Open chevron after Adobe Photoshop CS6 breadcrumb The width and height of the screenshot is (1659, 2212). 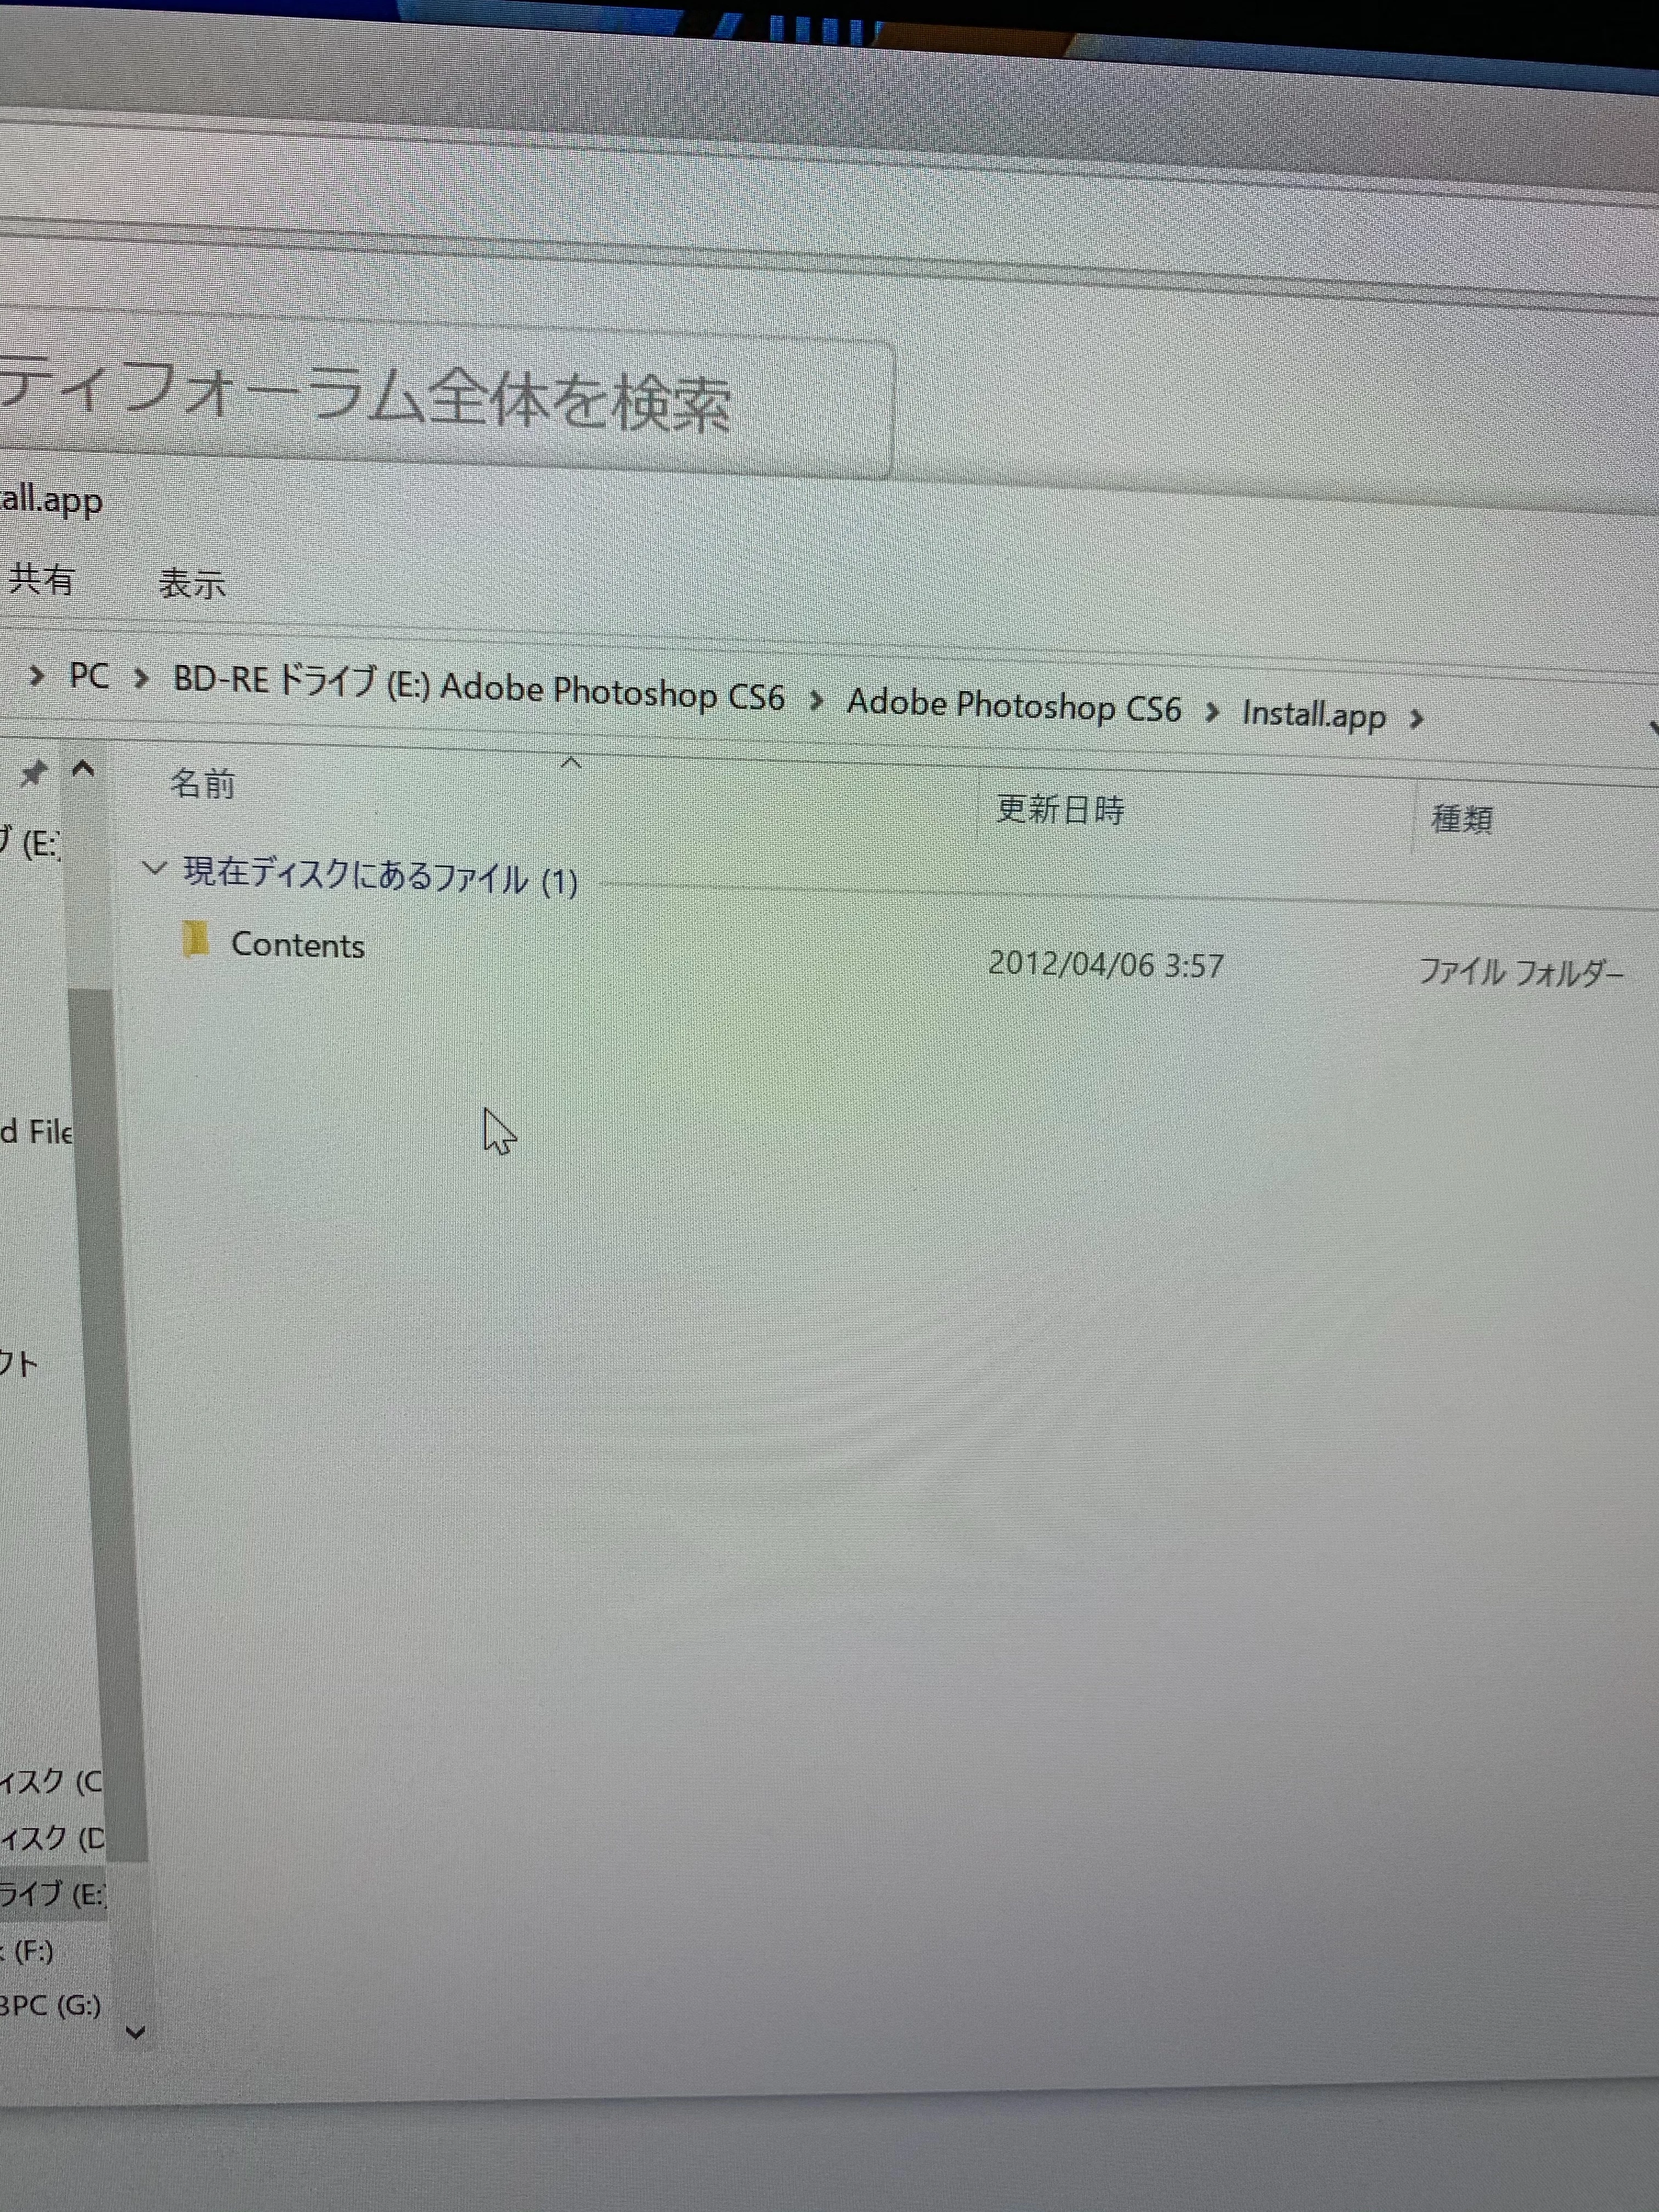(x=1212, y=712)
